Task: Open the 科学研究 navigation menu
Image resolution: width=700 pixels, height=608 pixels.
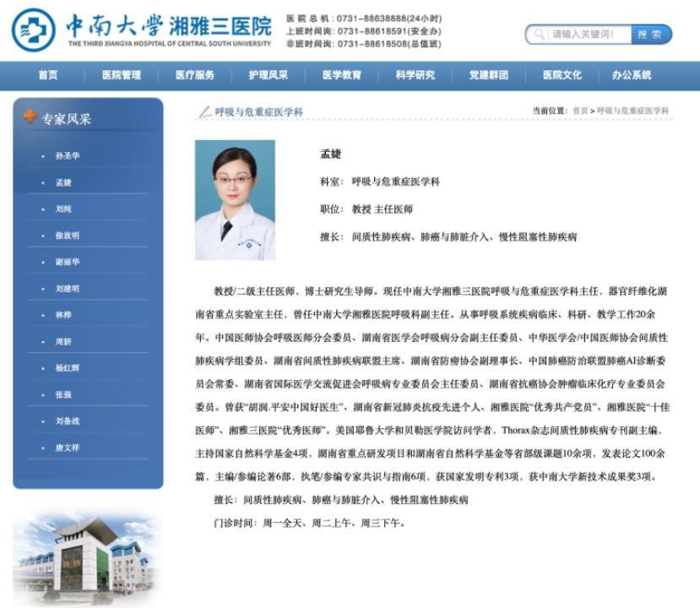Action: 415,75
